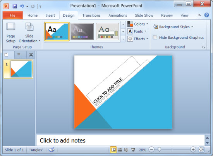Select the Design tab
The width and height of the screenshot is (213, 156).
69,15
